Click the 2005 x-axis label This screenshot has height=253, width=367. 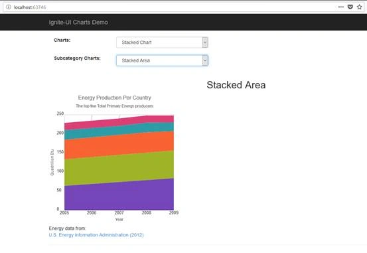point(64,212)
